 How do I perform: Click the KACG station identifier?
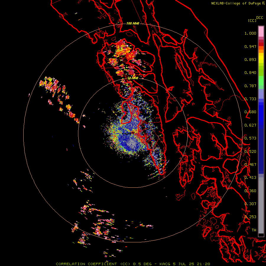[165, 264]
